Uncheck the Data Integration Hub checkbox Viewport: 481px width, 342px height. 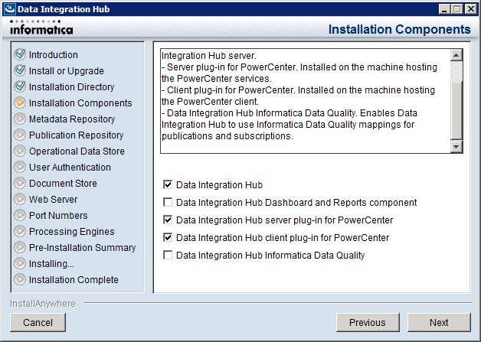click(168, 185)
